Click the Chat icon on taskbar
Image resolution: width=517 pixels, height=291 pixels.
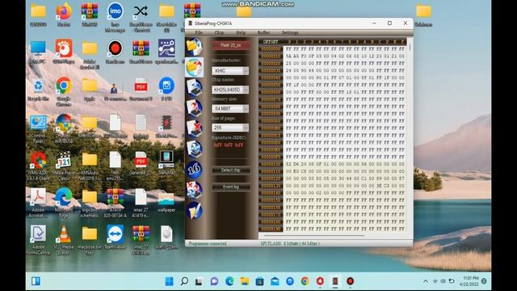(x=214, y=281)
